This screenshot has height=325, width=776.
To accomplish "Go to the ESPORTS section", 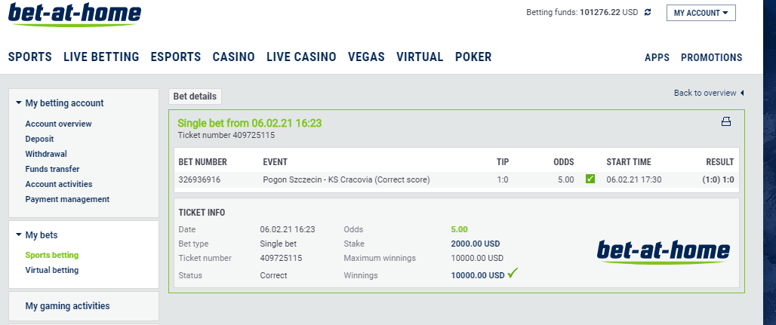I will tap(176, 57).
